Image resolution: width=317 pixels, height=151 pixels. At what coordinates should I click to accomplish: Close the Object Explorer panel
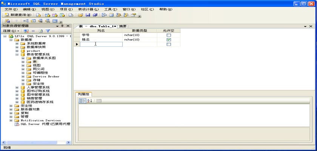(68, 26)
